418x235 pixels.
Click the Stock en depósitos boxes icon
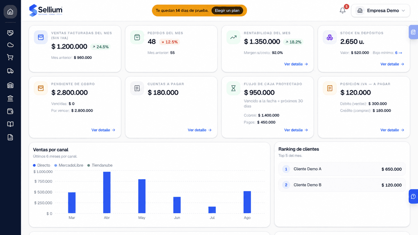[x=330, y=37]
